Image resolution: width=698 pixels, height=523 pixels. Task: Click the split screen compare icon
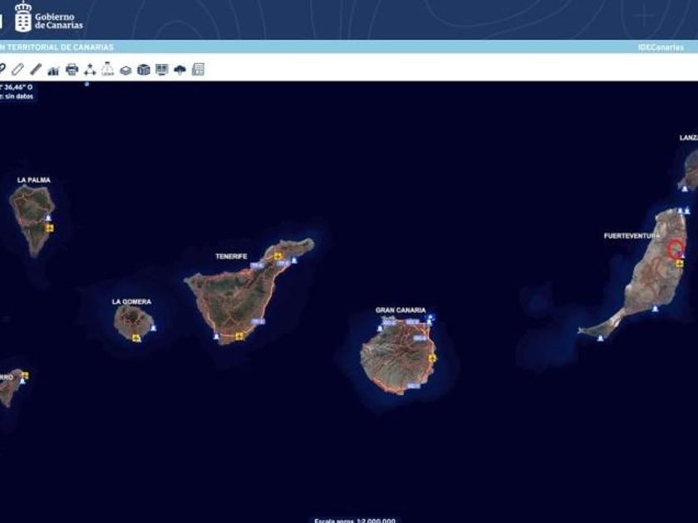[x=161, y=70]
